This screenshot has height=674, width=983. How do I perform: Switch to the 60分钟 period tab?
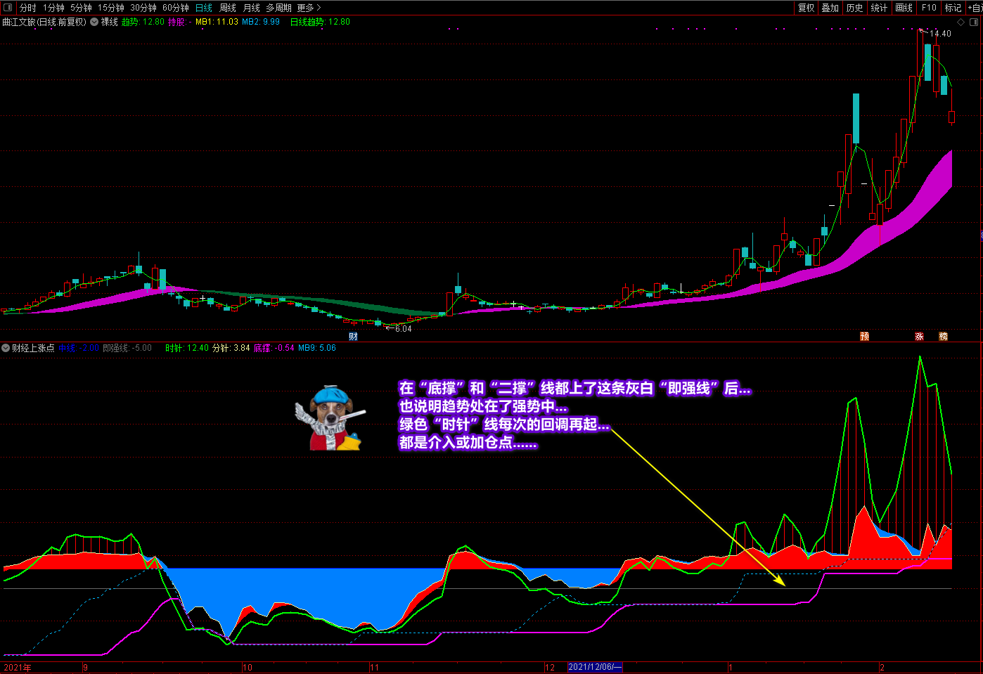click(176, 8)
